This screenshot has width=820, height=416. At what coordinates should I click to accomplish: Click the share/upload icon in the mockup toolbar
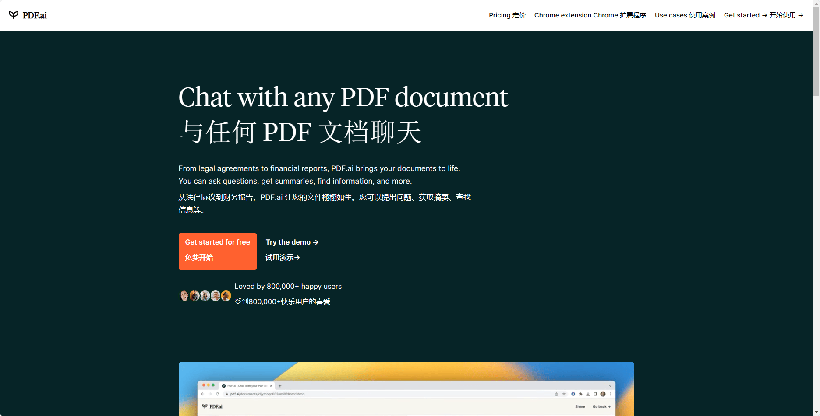(x=556, y=394)
